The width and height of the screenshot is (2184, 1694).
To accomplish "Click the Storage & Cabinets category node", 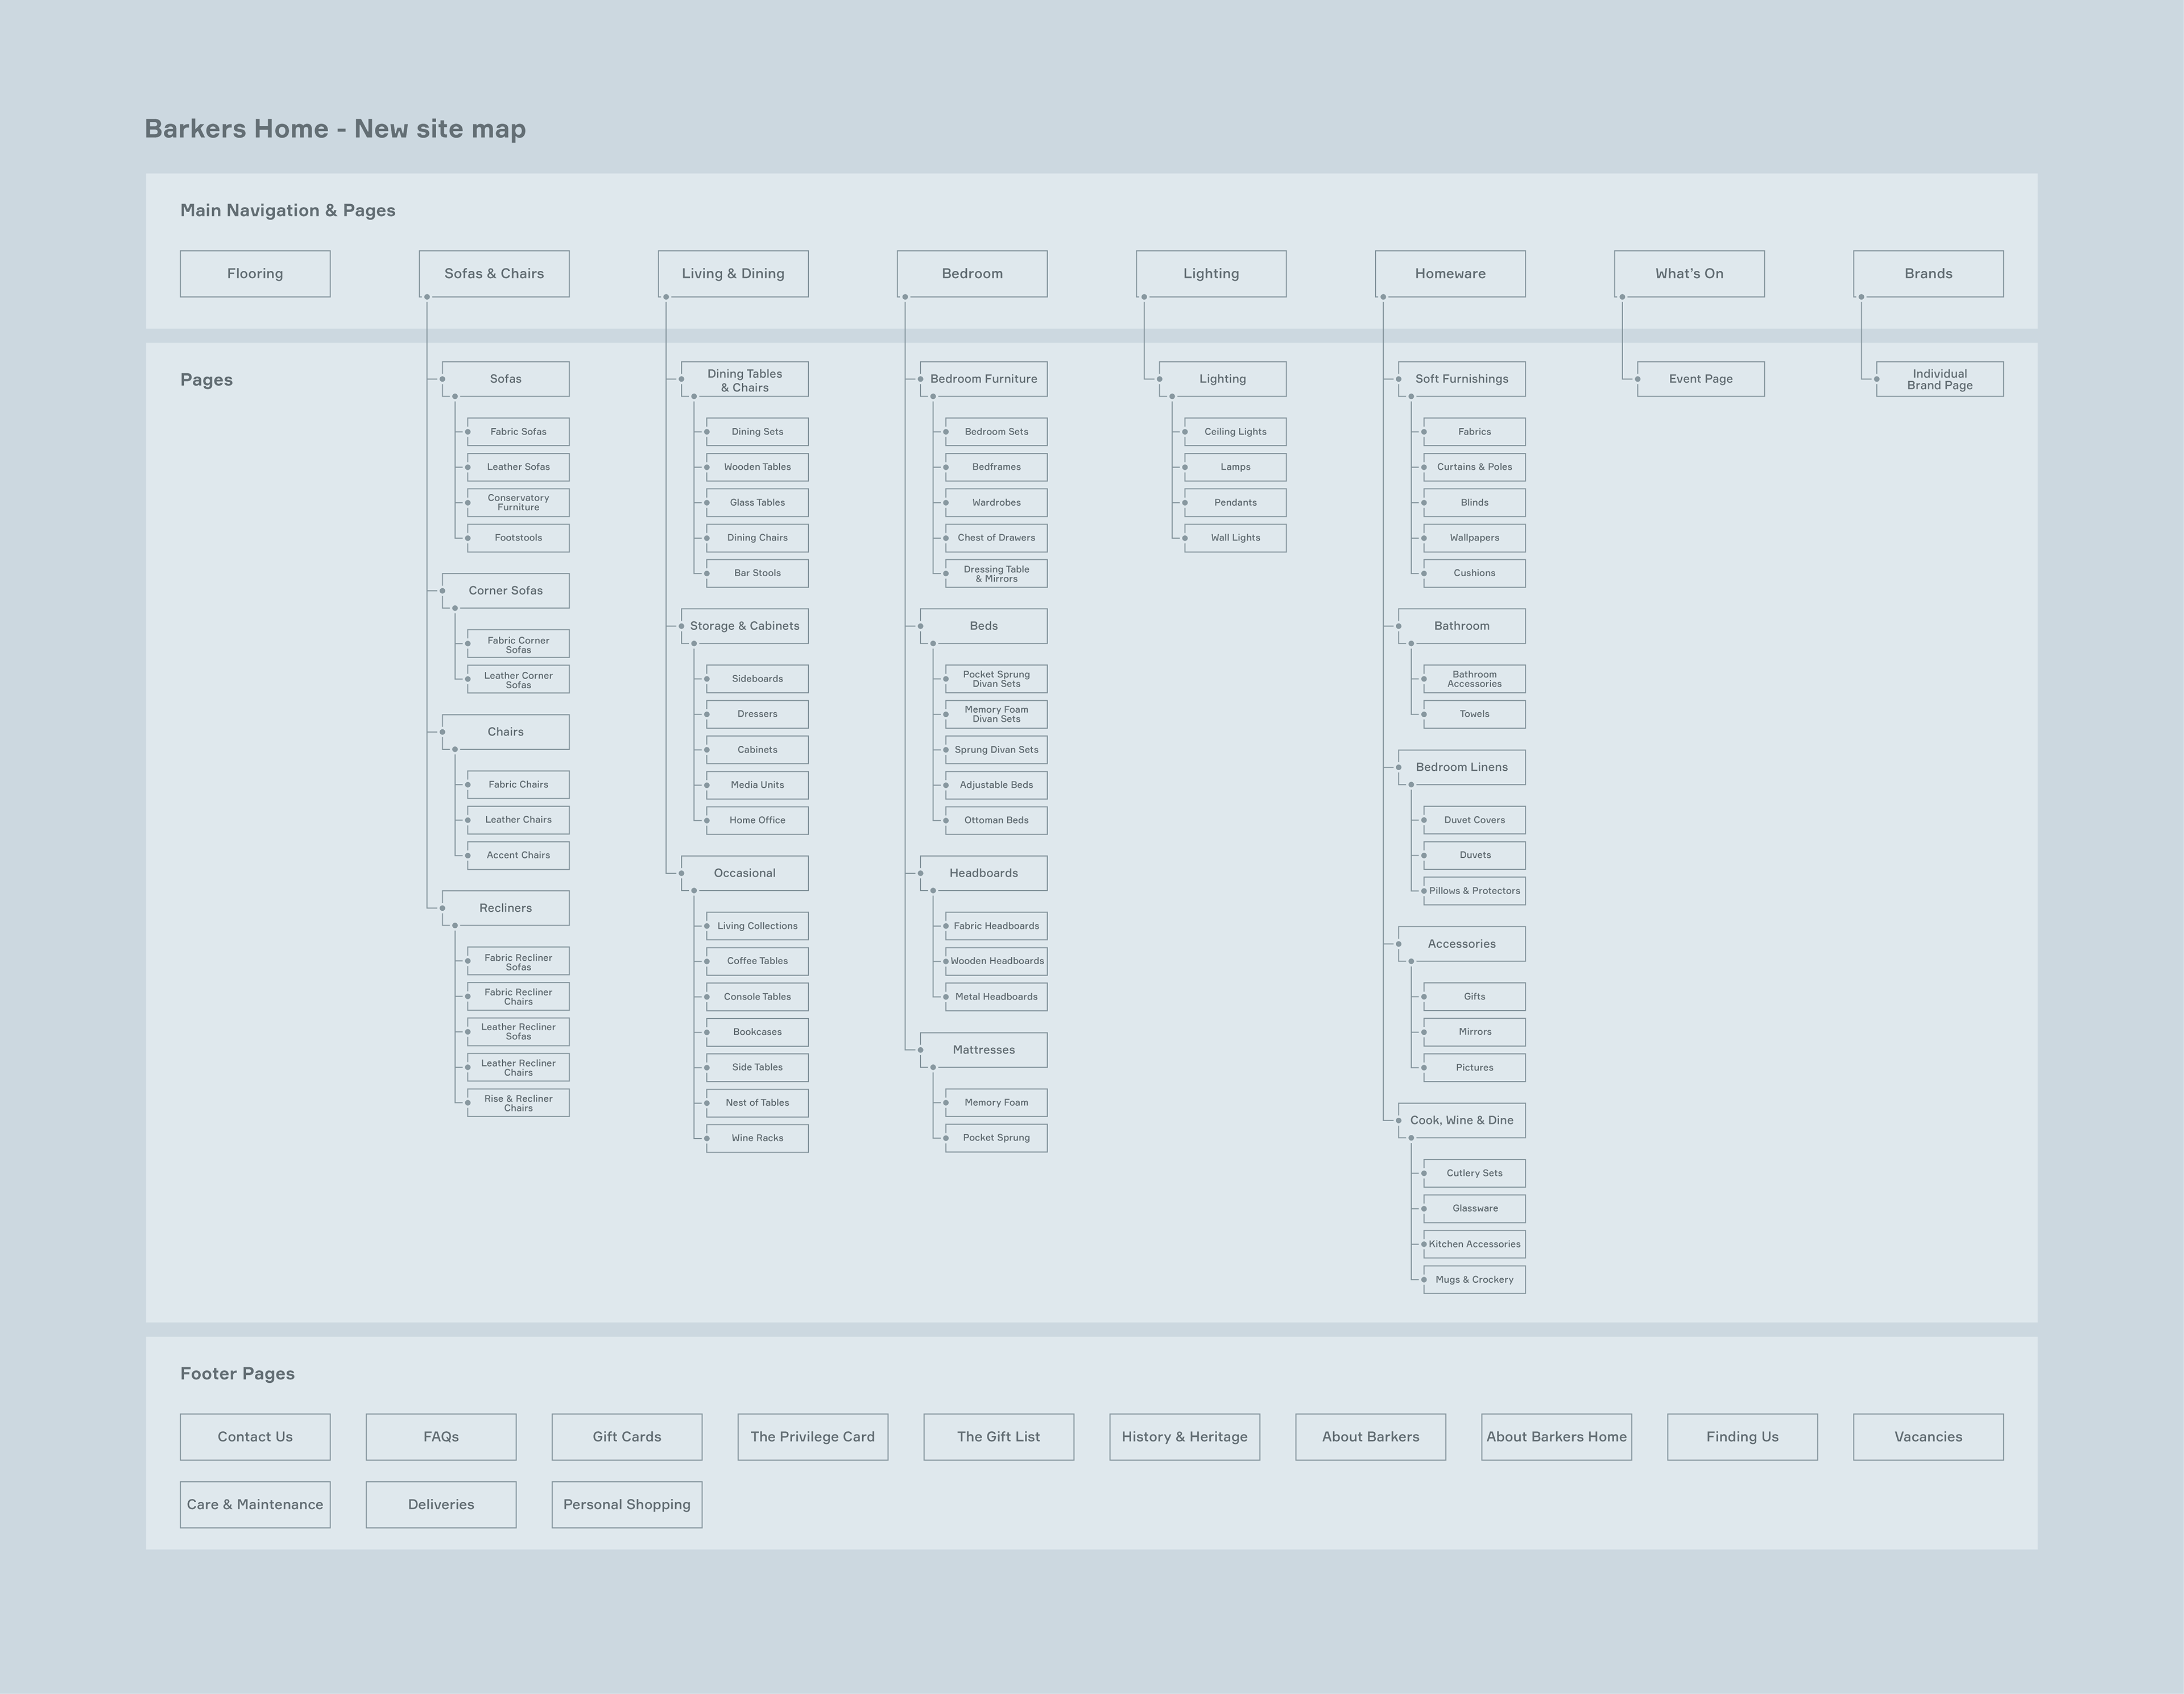I will click(x=745, y=626).
